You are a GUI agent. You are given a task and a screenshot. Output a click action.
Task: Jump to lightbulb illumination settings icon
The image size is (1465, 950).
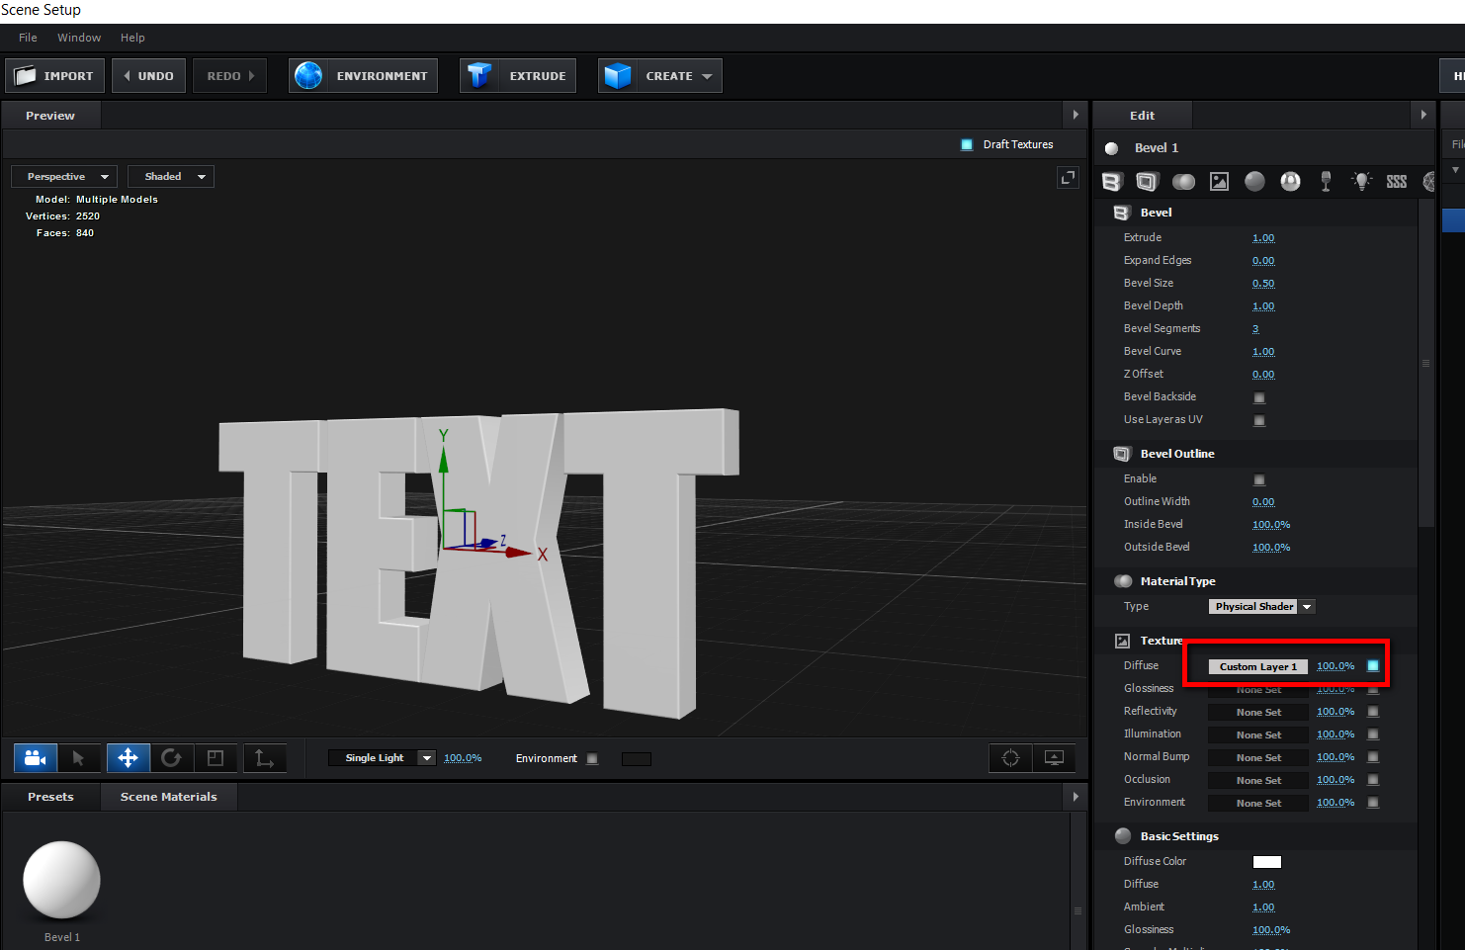pos(1361,182)
